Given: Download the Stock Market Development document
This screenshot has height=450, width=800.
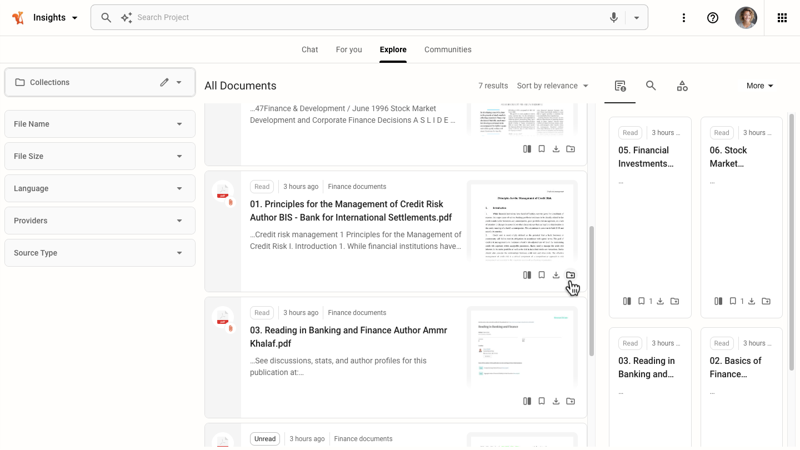Looking at the screenshot, I should 556,149.
